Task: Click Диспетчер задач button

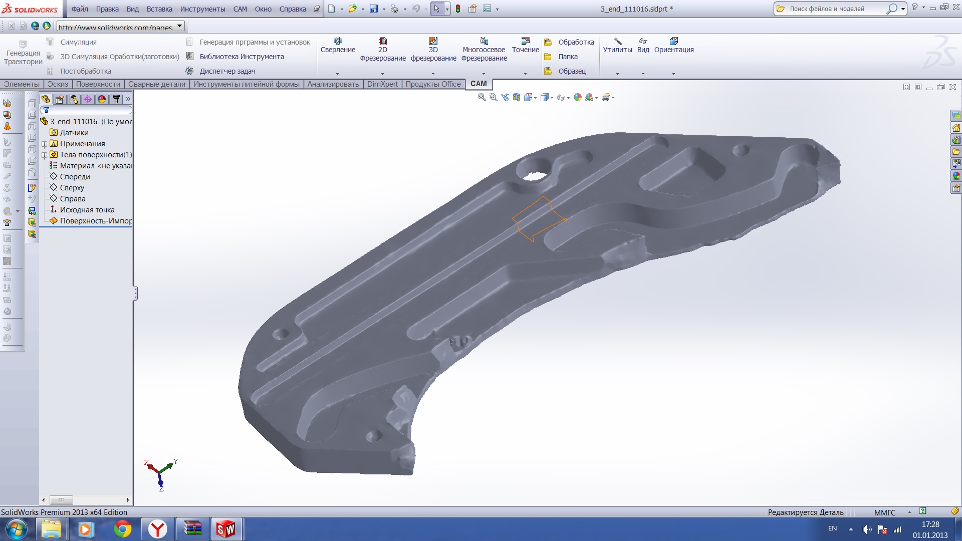Action: pyautogui.click(x=227, y=71)
